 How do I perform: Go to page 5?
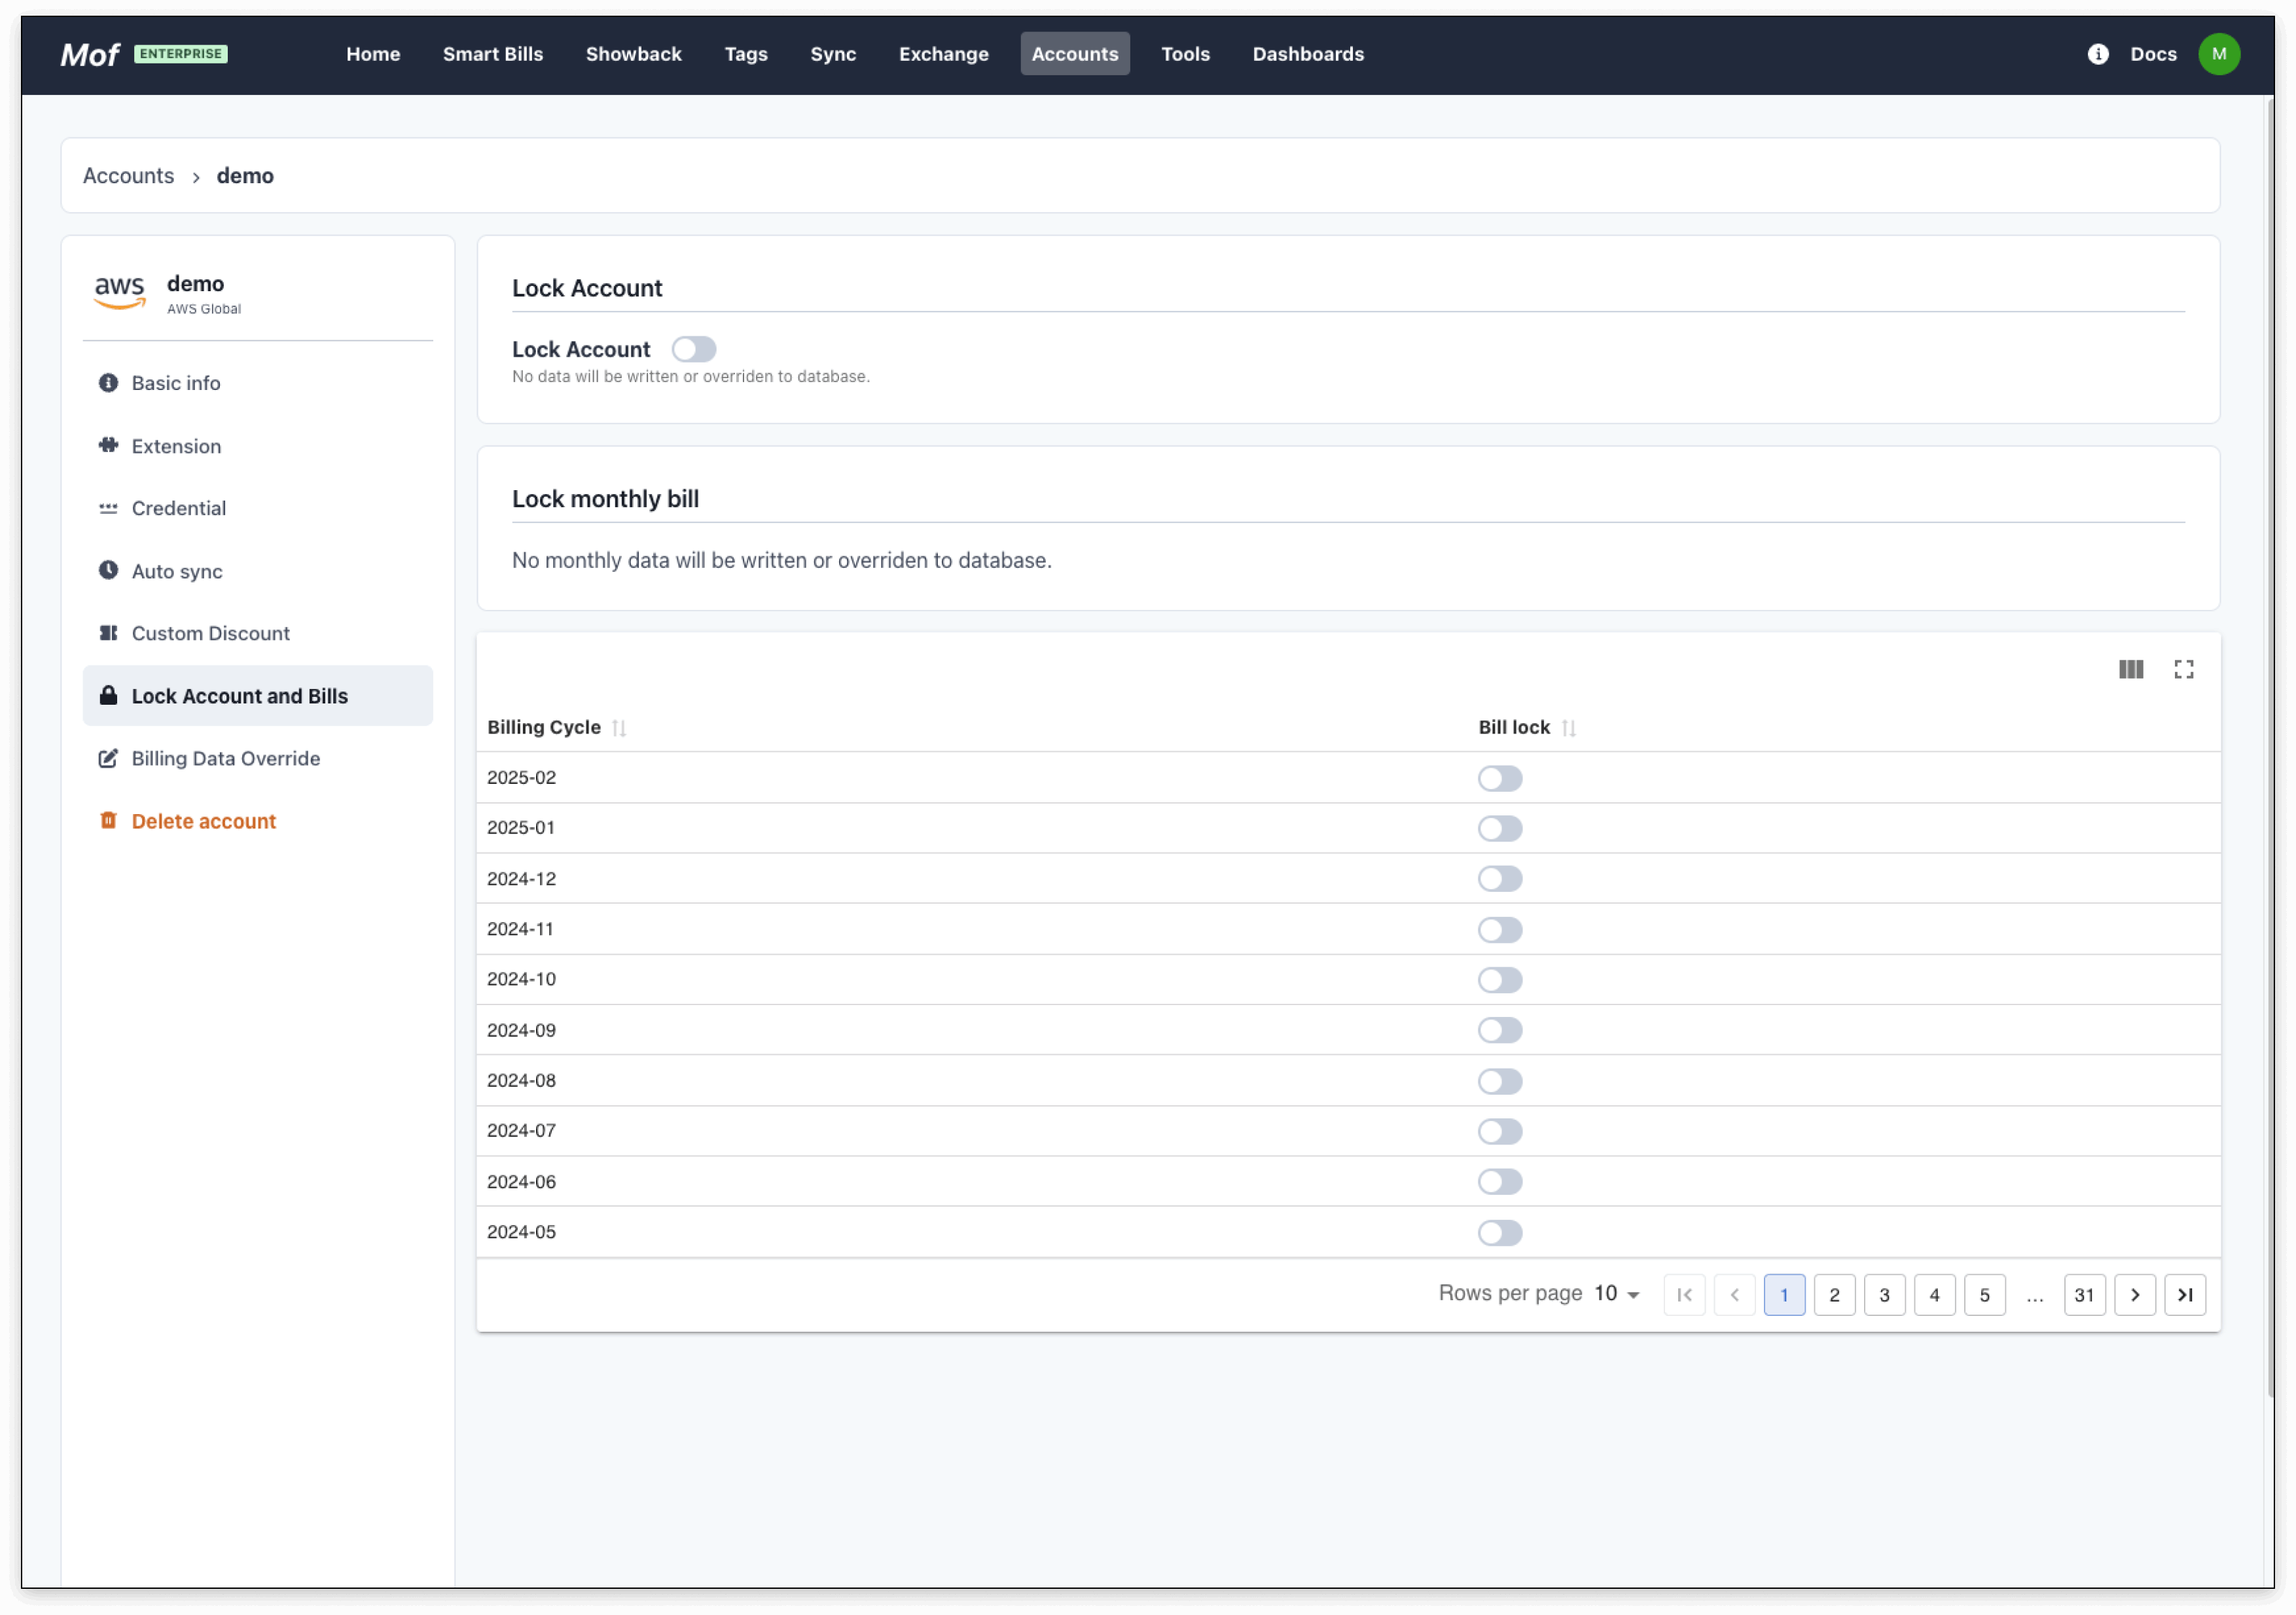click(1984, 1295)
